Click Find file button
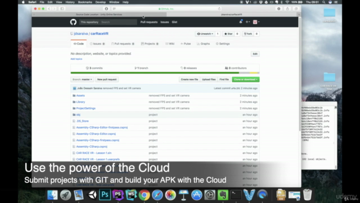Viewport: 360px width, 203px height. (224, 80)
